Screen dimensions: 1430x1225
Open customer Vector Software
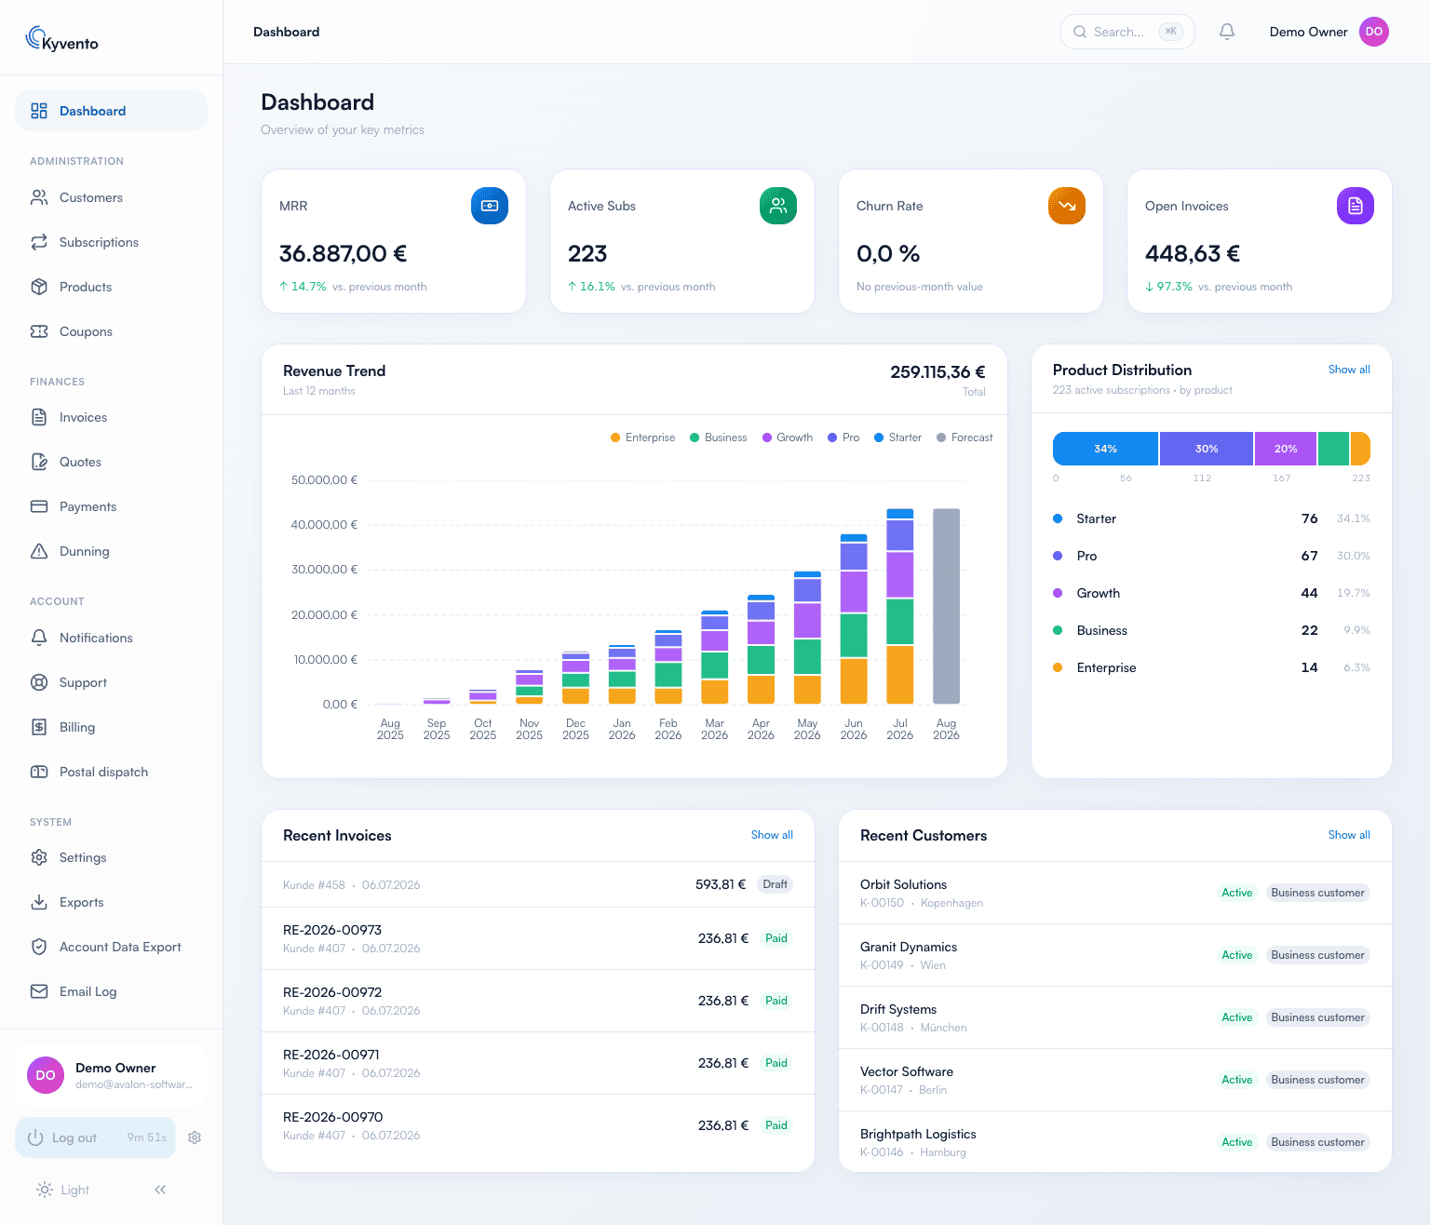coord(1115,1080)
